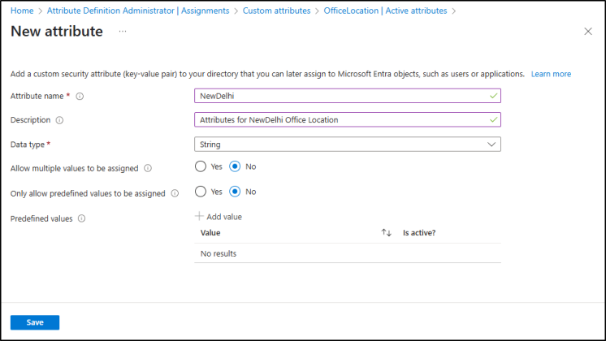This screenshot has height=341, width=606.
Task: Select Yes for Only allow predefined values
Action: (201, 192)
